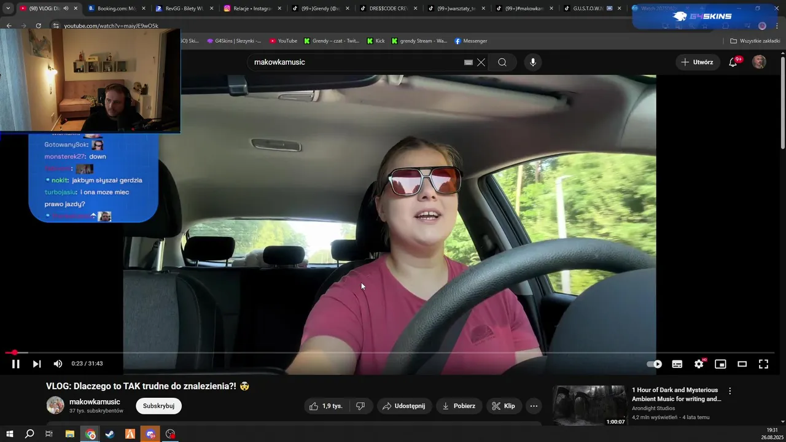Image resolution: width=786 pixels, height=442 pixels.
Task: Open the G4Skins | Skrzynki bookmark
Action: click(x=234, y=41)
